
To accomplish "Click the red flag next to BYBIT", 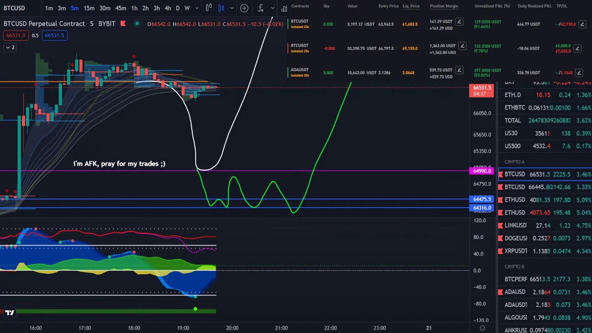I will pos(123,23).
